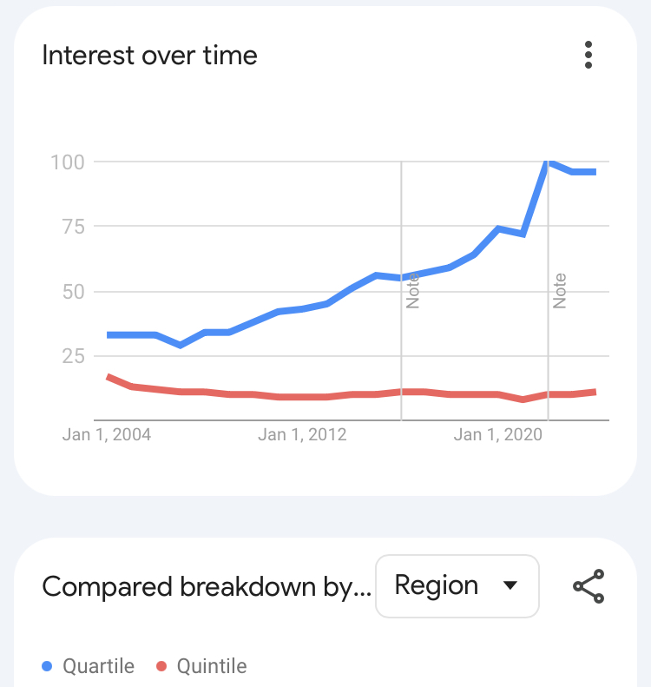Click the 100 y-axis label
Screen dimensions: 651x687
pos(68,162)
